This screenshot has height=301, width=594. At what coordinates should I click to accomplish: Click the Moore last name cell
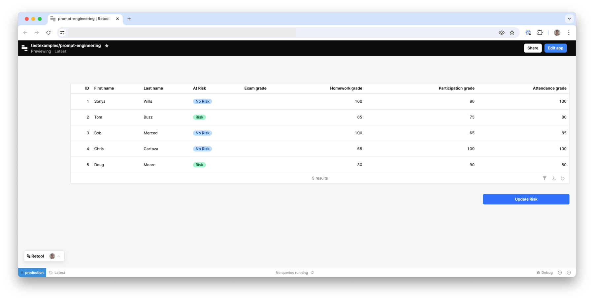coord(149,165)
